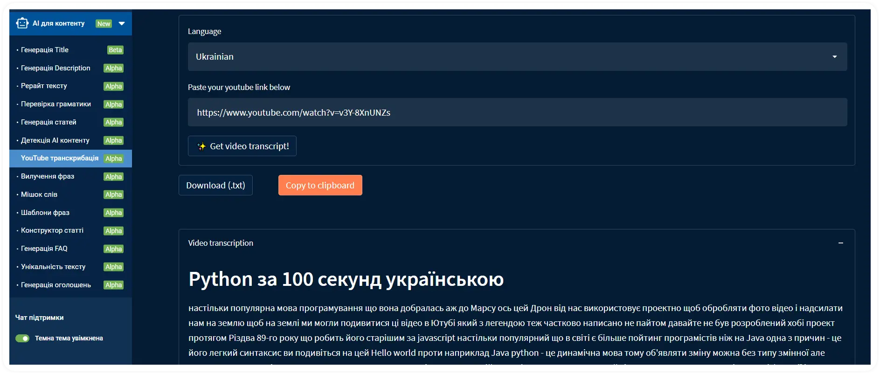Click the AI robot icon in sidebar header
The height and width of the screenshot is (374, 880).
[22, 23]
